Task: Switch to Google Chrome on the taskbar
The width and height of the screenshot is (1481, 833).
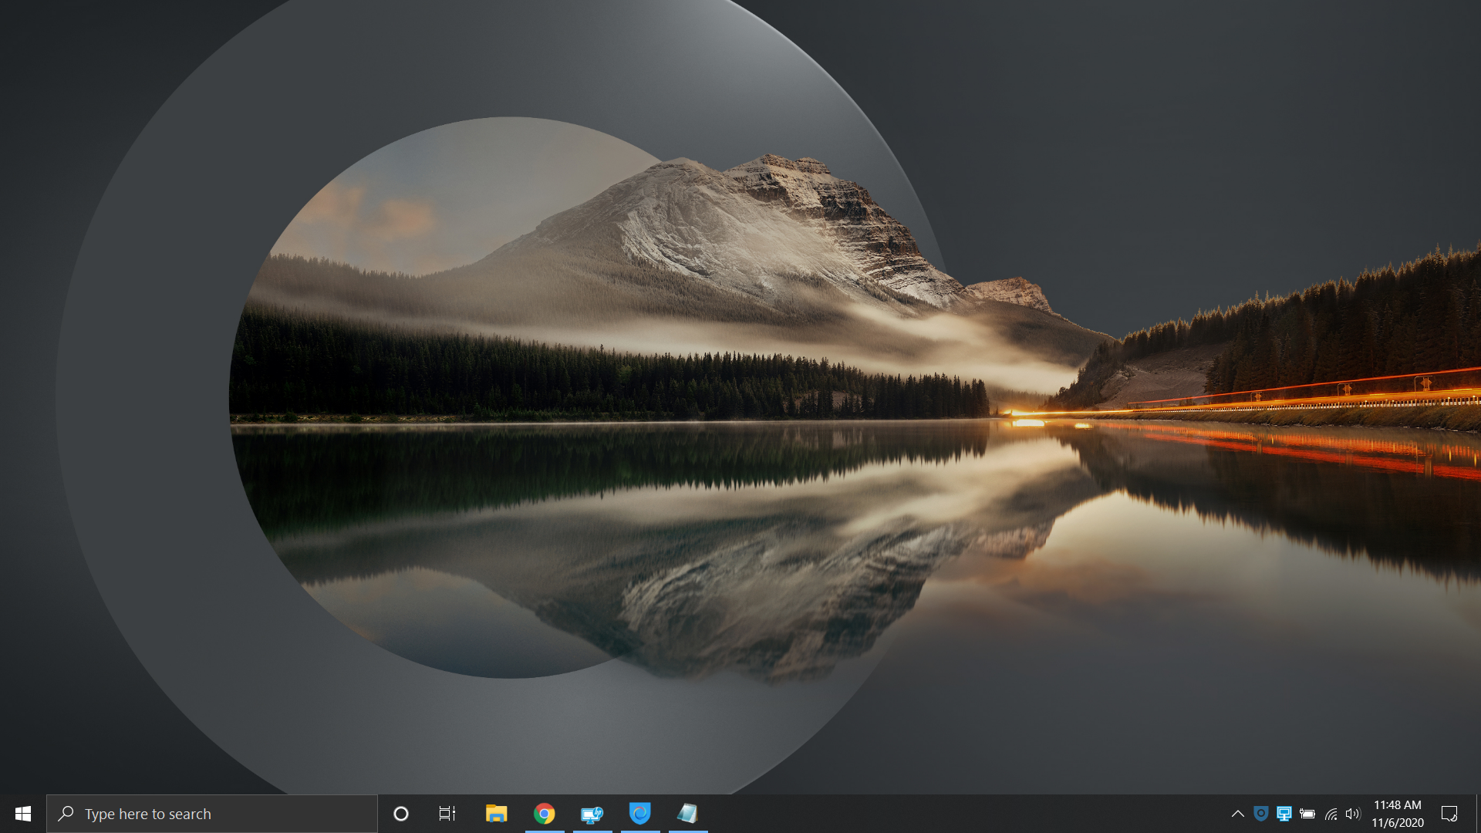Action: point(545,814)
